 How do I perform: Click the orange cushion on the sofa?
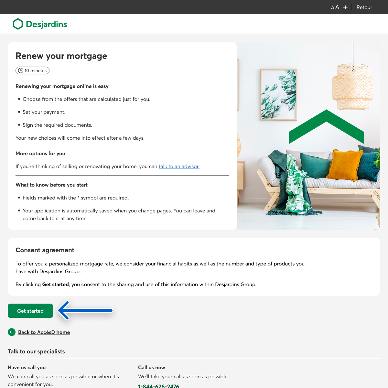point(344,165)
